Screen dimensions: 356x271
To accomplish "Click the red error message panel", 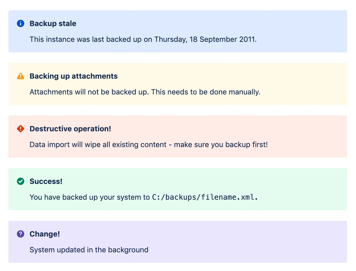I will [x=178, y=137].
